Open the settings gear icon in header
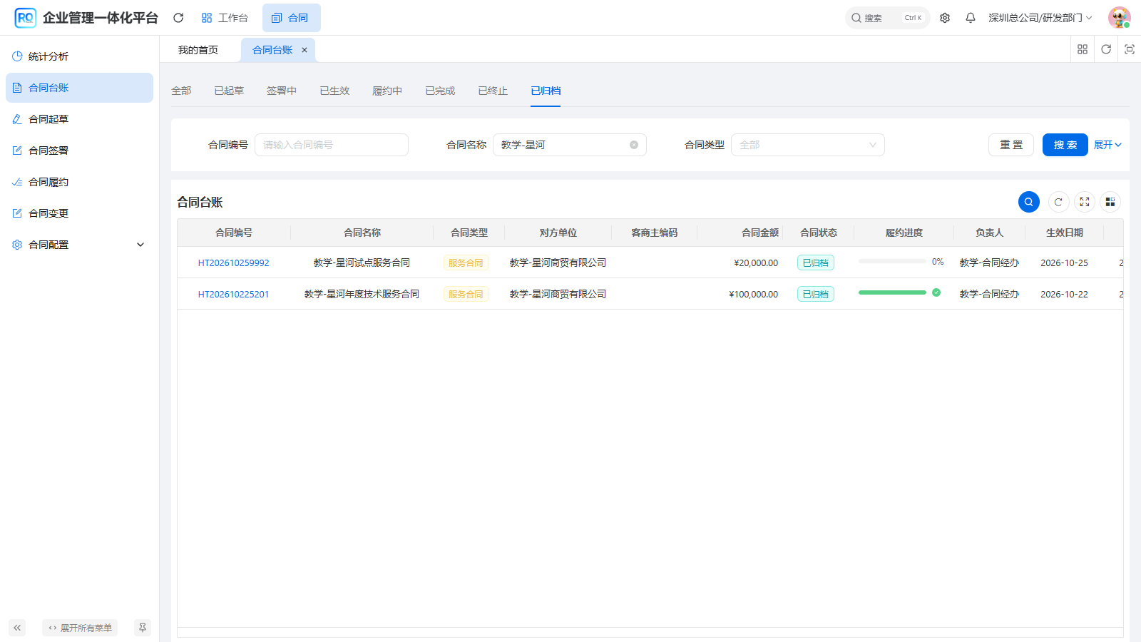Viewport: 1141px width, 642px height. [x=945, y=18]
